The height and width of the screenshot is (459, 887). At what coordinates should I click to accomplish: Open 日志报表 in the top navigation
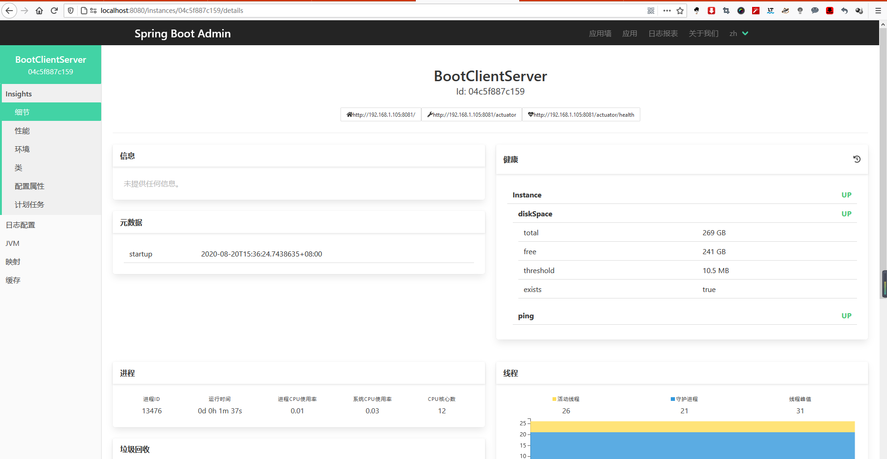pos(663,34)
